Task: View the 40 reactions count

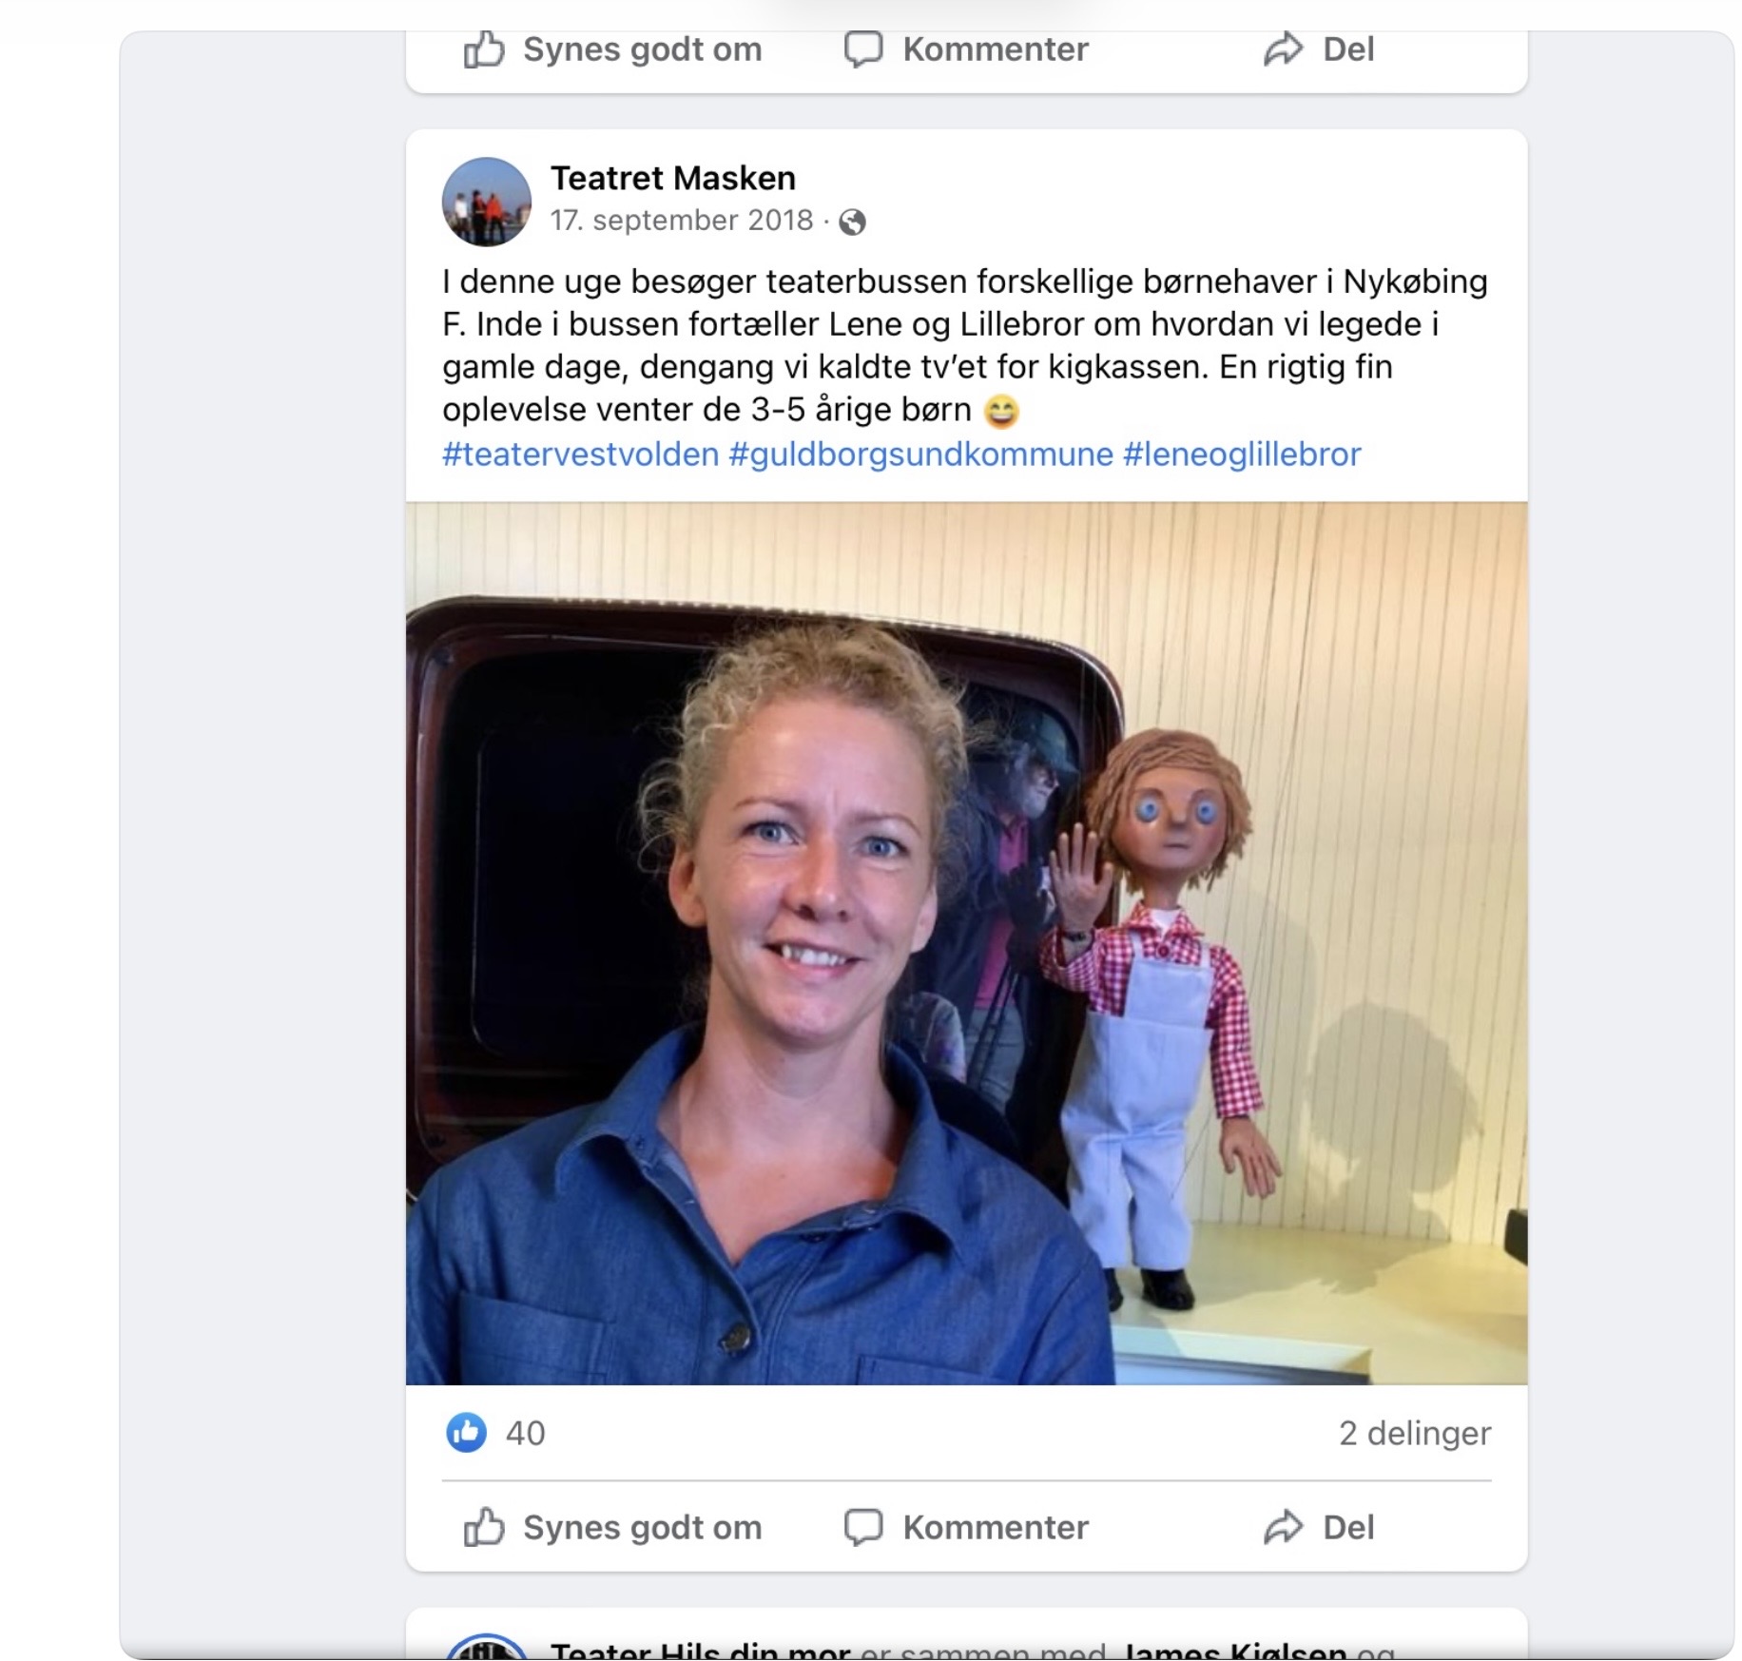Action: coord(525,1433)
